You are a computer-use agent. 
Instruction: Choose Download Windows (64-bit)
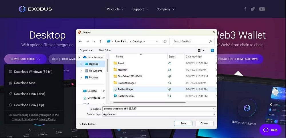(34, 72)
